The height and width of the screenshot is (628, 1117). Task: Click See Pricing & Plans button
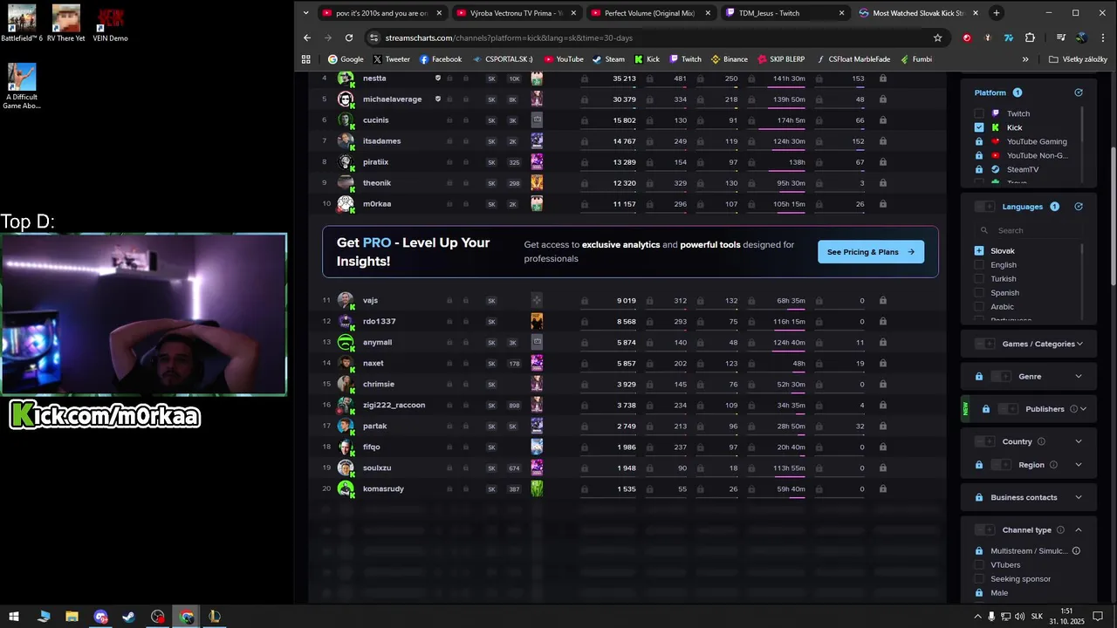[871, 252]
